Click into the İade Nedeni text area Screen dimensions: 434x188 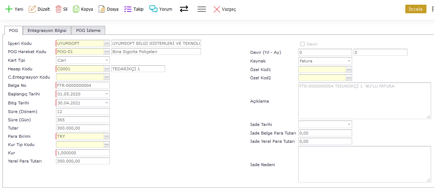(x=364, y=164)
